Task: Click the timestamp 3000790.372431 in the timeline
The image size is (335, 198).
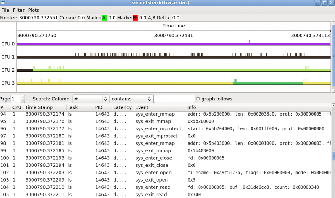Action: pyautogui.click(x=174, y=36)
